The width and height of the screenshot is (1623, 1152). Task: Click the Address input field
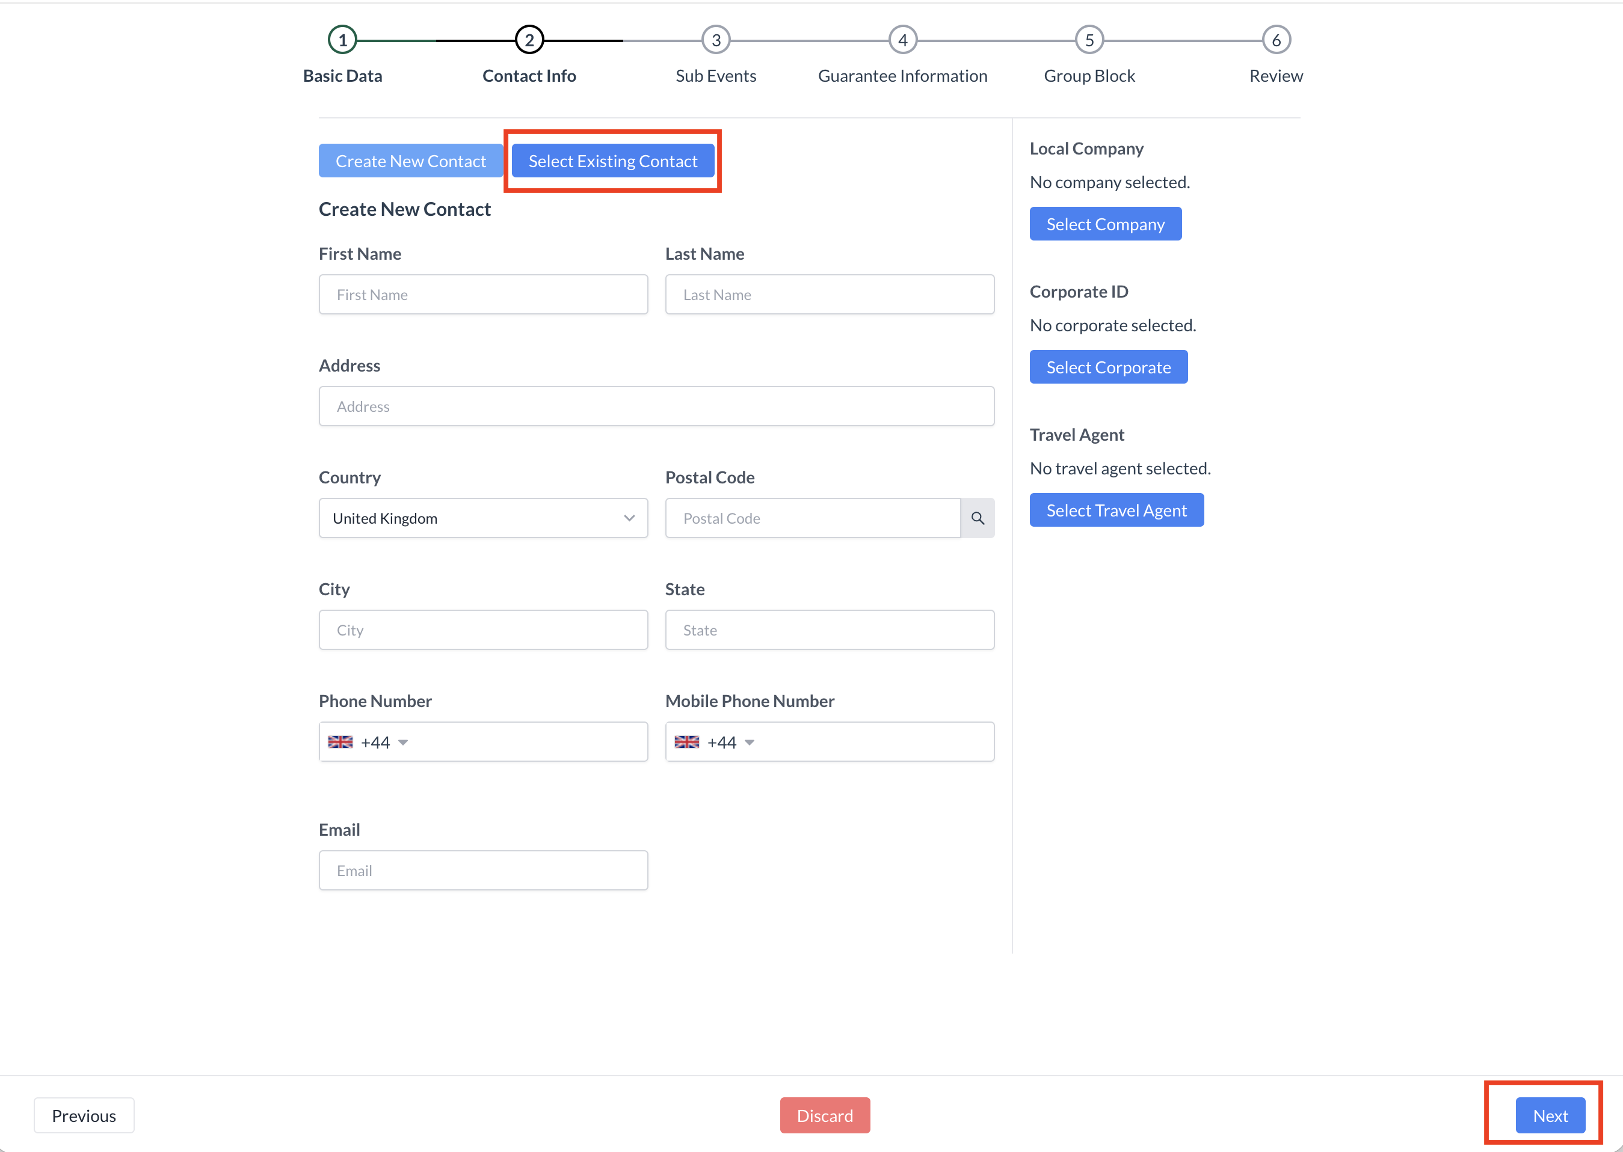(x=656, y=406)
